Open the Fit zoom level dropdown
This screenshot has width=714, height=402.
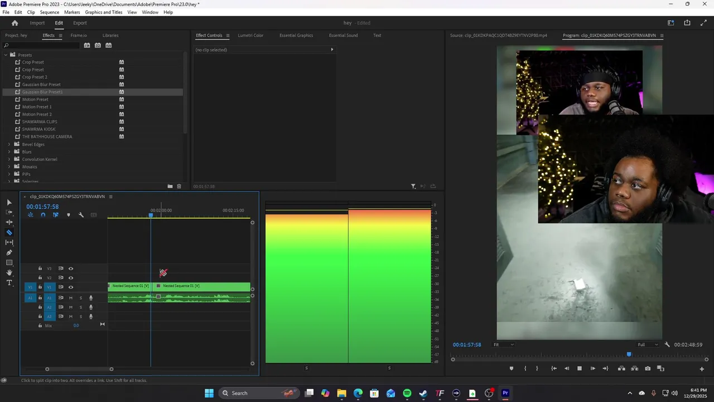tap(503, 344)
